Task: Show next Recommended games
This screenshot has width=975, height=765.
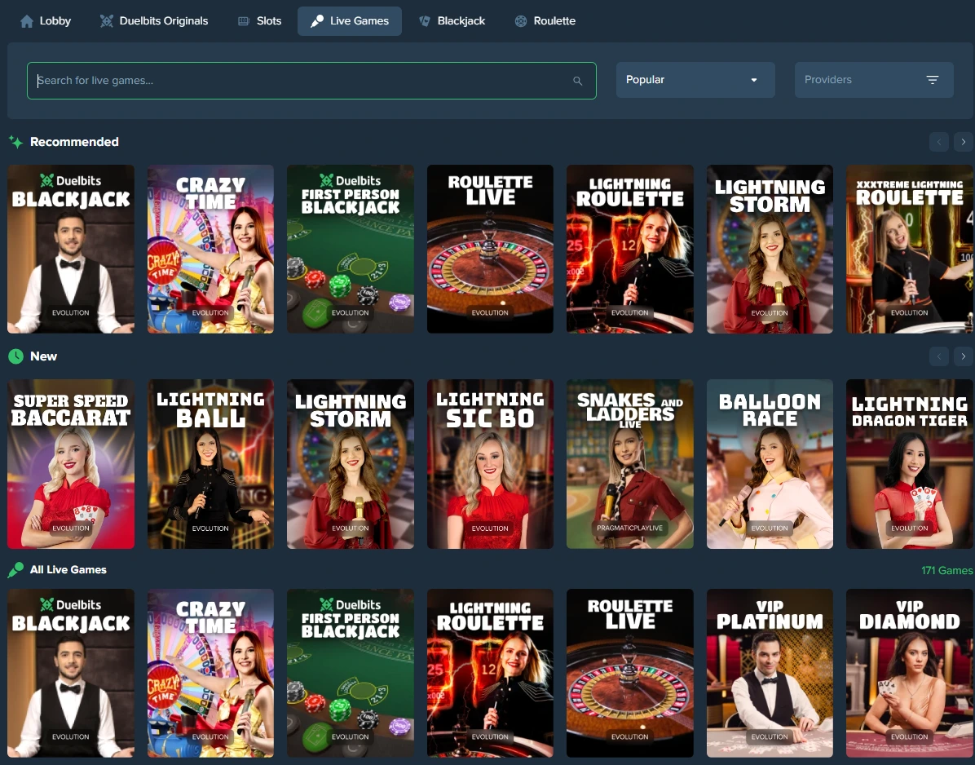Action: pos(964,142)
